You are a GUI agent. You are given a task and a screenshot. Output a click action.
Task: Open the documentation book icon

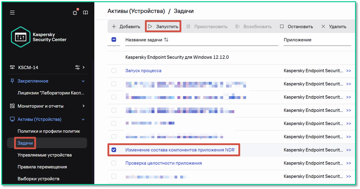pyautogui.click(x=85, y=13)
